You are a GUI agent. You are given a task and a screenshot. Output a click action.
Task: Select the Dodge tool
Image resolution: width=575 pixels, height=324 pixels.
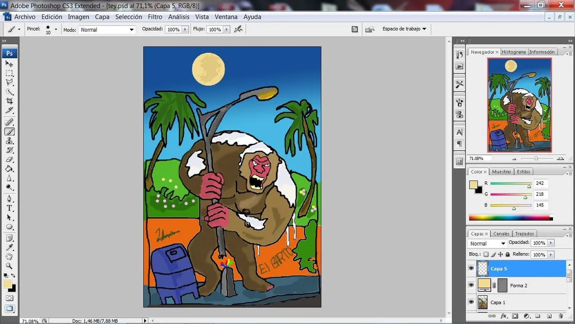[9, 188]
